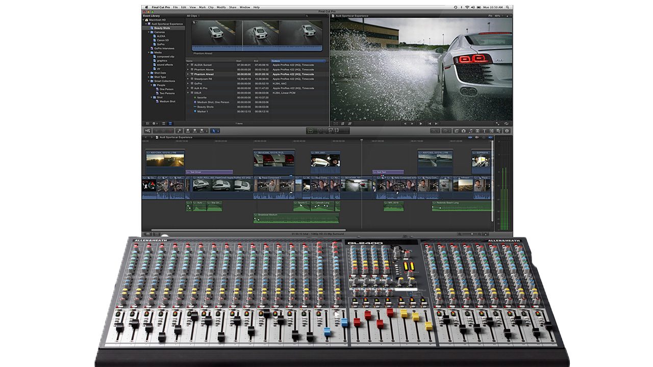The height and width of the screenshot is (367, 653).
Task: Open the File menu
Action: [x=175, y=8]
